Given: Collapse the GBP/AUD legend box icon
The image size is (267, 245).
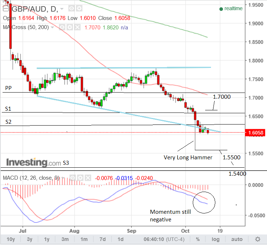Looking at the screenshot, I should (6, 8).
